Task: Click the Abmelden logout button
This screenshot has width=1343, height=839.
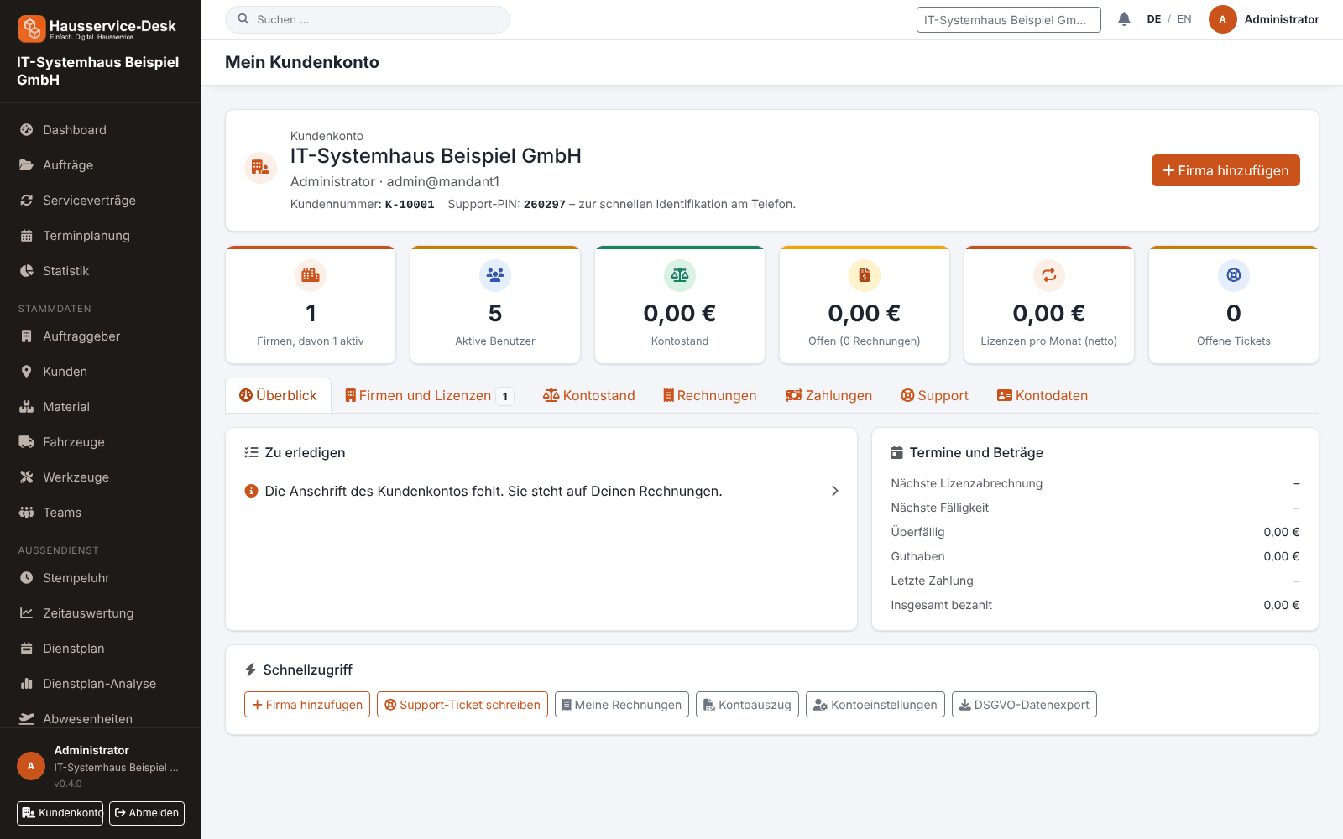Action: pyautogui.click(x=147, y=813)
